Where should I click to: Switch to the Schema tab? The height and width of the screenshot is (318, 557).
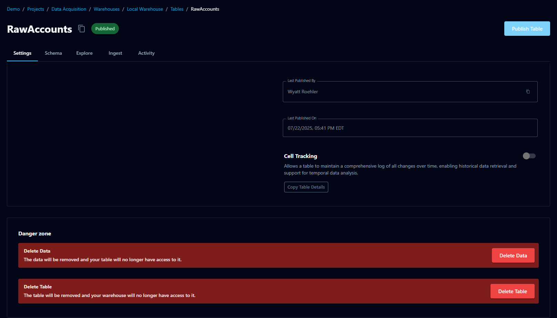click(53, 53)
